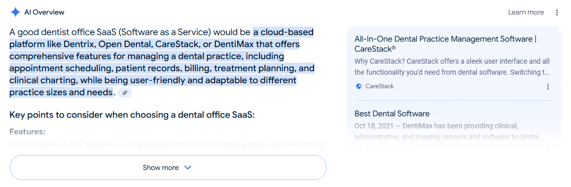This screenshot has width=571, height=187.
Task: Click the faded TechnologyAdvice source icon
Action: click(x=359, y=150)
